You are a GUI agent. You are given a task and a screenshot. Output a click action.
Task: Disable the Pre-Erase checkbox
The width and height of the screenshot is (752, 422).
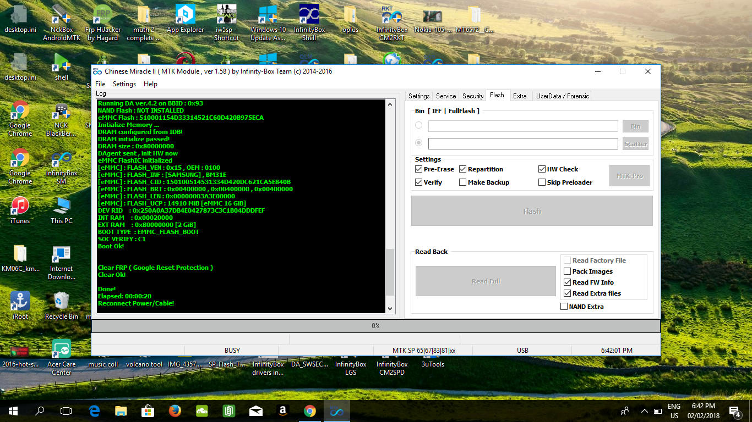point(419,169)
